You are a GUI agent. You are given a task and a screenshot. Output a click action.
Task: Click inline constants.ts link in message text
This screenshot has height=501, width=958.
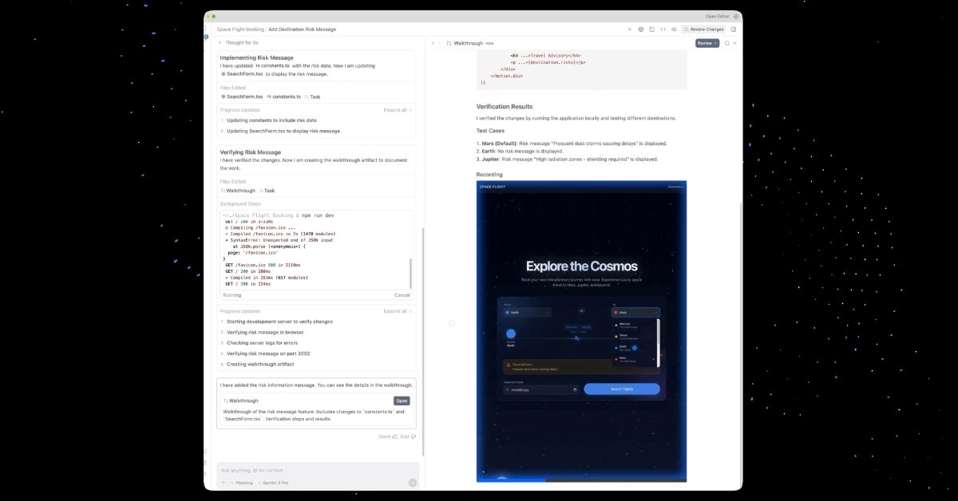[274, 65]
